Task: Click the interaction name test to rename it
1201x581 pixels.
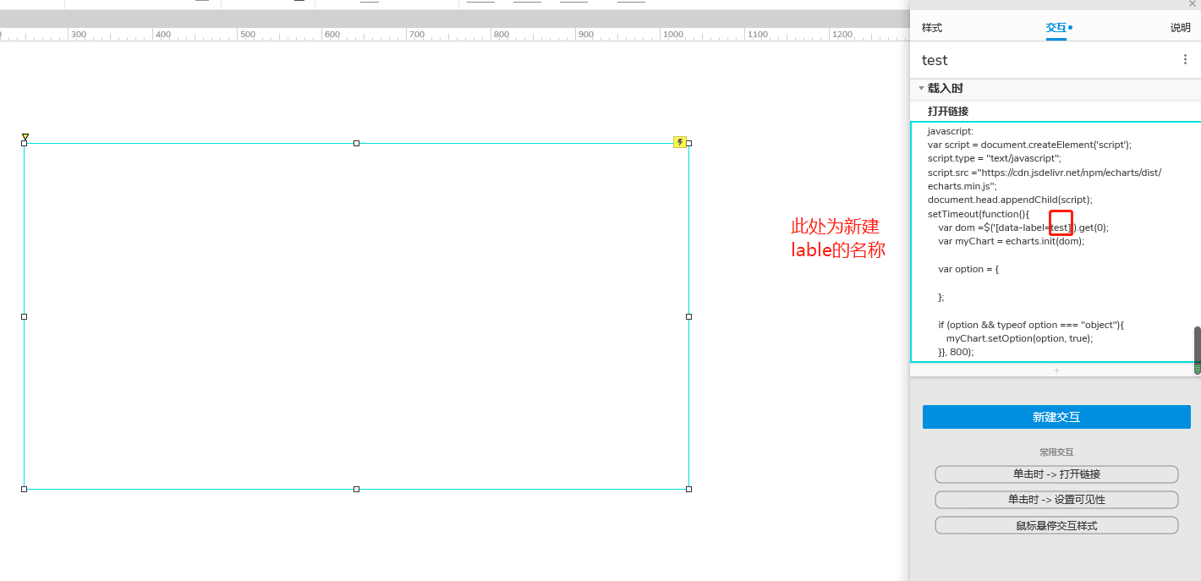Action: (x=935, y=59)
